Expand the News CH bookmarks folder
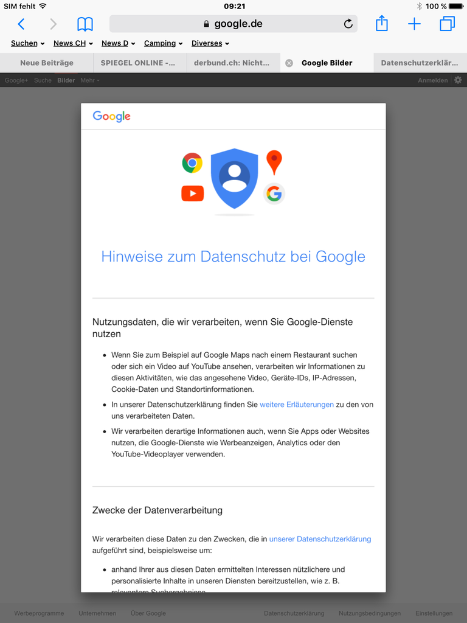Screen dimensions: 467x623 coord(73,43)
